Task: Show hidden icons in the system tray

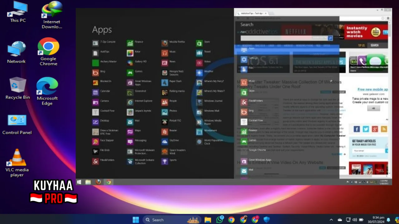Action: tap(331, 220)
